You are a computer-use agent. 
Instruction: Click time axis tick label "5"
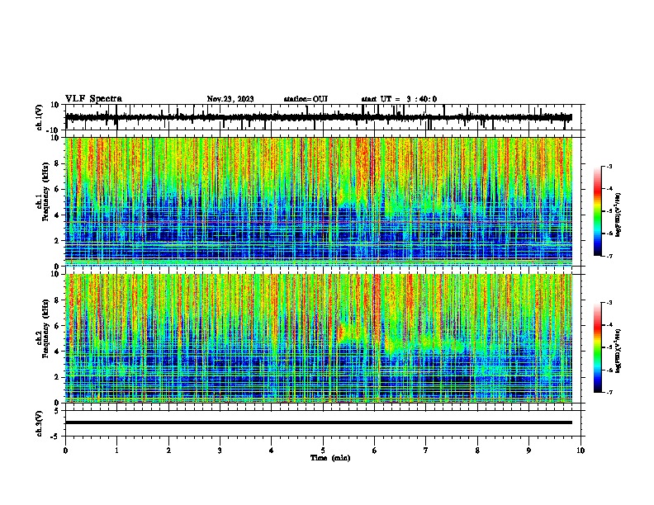[323, 451]
